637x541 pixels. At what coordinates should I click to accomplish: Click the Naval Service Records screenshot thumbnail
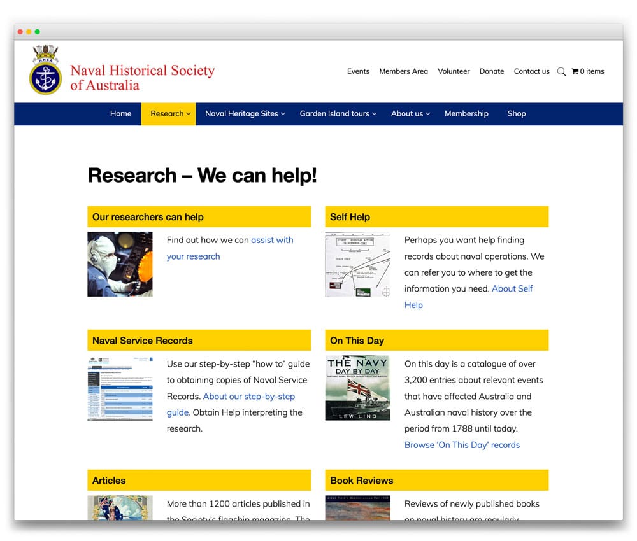[120, 388]
